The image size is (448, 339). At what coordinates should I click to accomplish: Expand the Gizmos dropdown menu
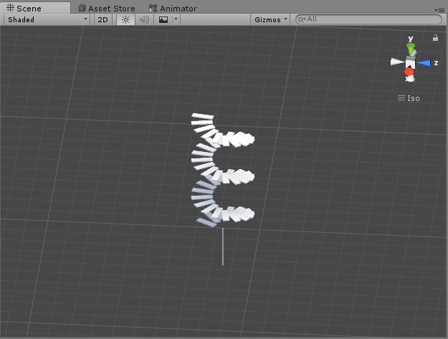click(x=270, y=19)
